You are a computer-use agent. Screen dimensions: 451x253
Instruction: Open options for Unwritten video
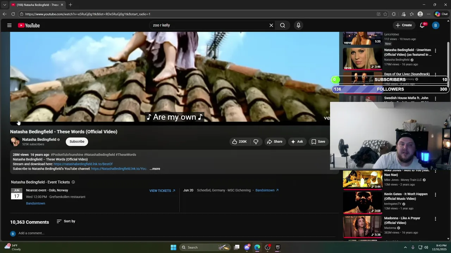(x=435, y=51)
